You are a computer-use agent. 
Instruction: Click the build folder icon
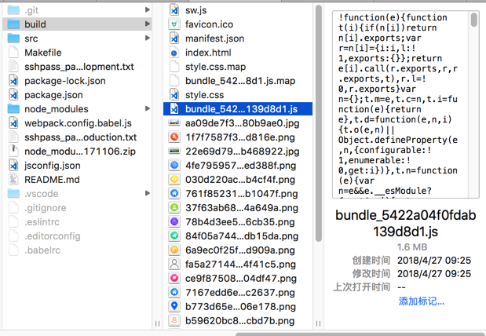(x=13, y=24)
